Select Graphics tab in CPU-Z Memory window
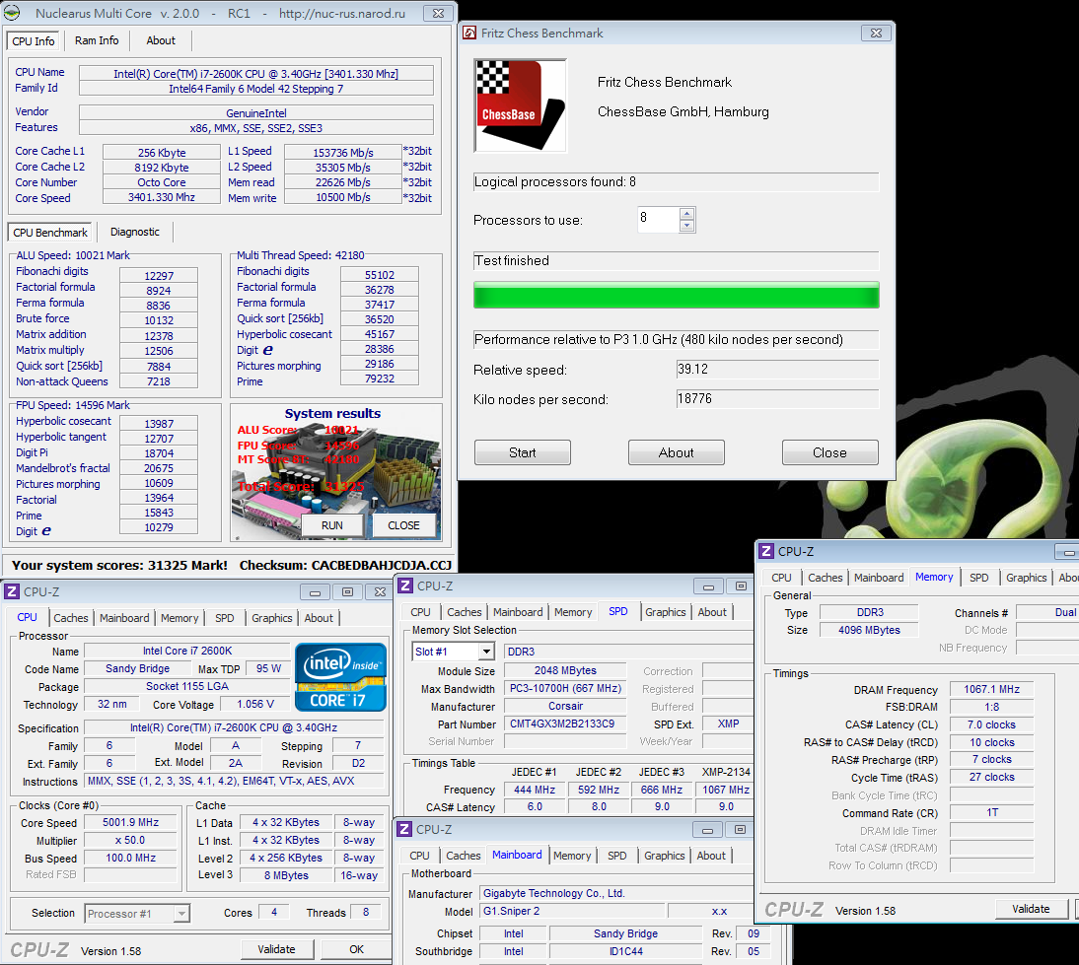The image size is (1079, 965). 1026,577
